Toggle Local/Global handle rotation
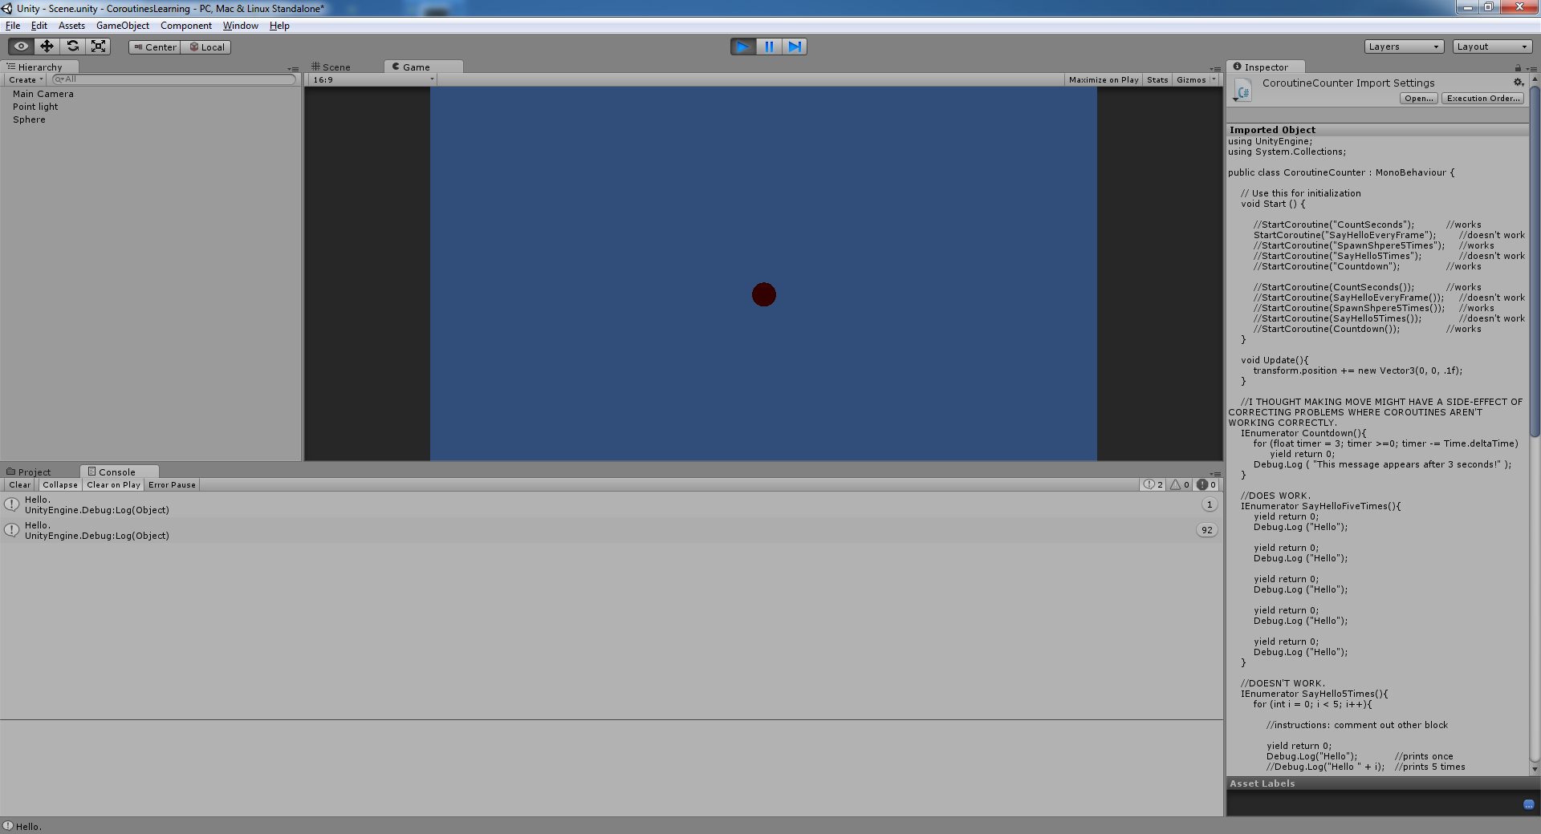This screenshot has width=1541, height=834. coord(206,47)
